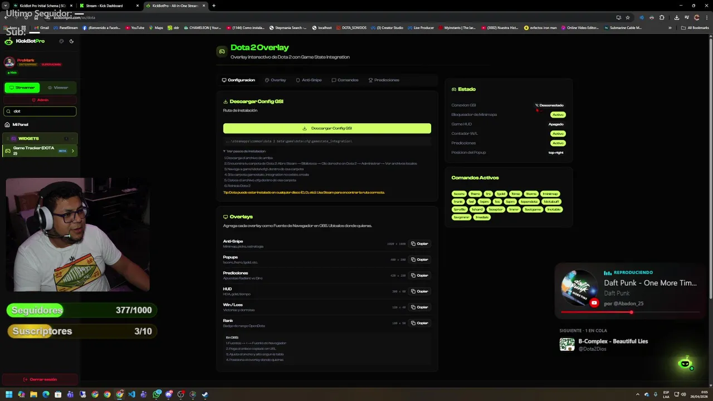Click the Dota 2 Overlay header gamepad icon
The height and width of the screenshot is (401, 713).
pos(222,52)
